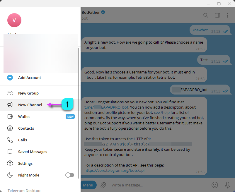Toggle the right sidebar panel icon
This screenshot has width=235, height=192.
tap(217, 15)
